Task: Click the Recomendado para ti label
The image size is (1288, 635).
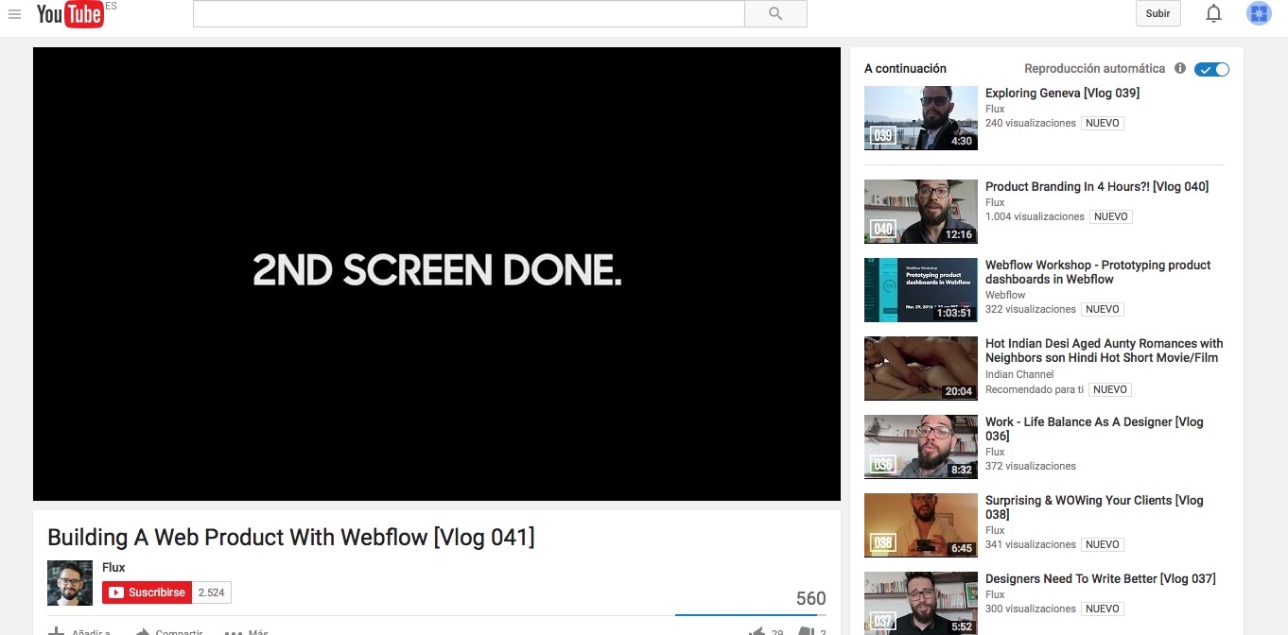Action: pyautogui.click(x=1035, y=390)
